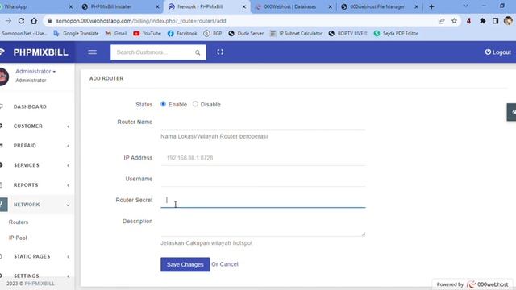Expand the Customer sidebar menu
This screenshot has width=516, height=290.
37,126
